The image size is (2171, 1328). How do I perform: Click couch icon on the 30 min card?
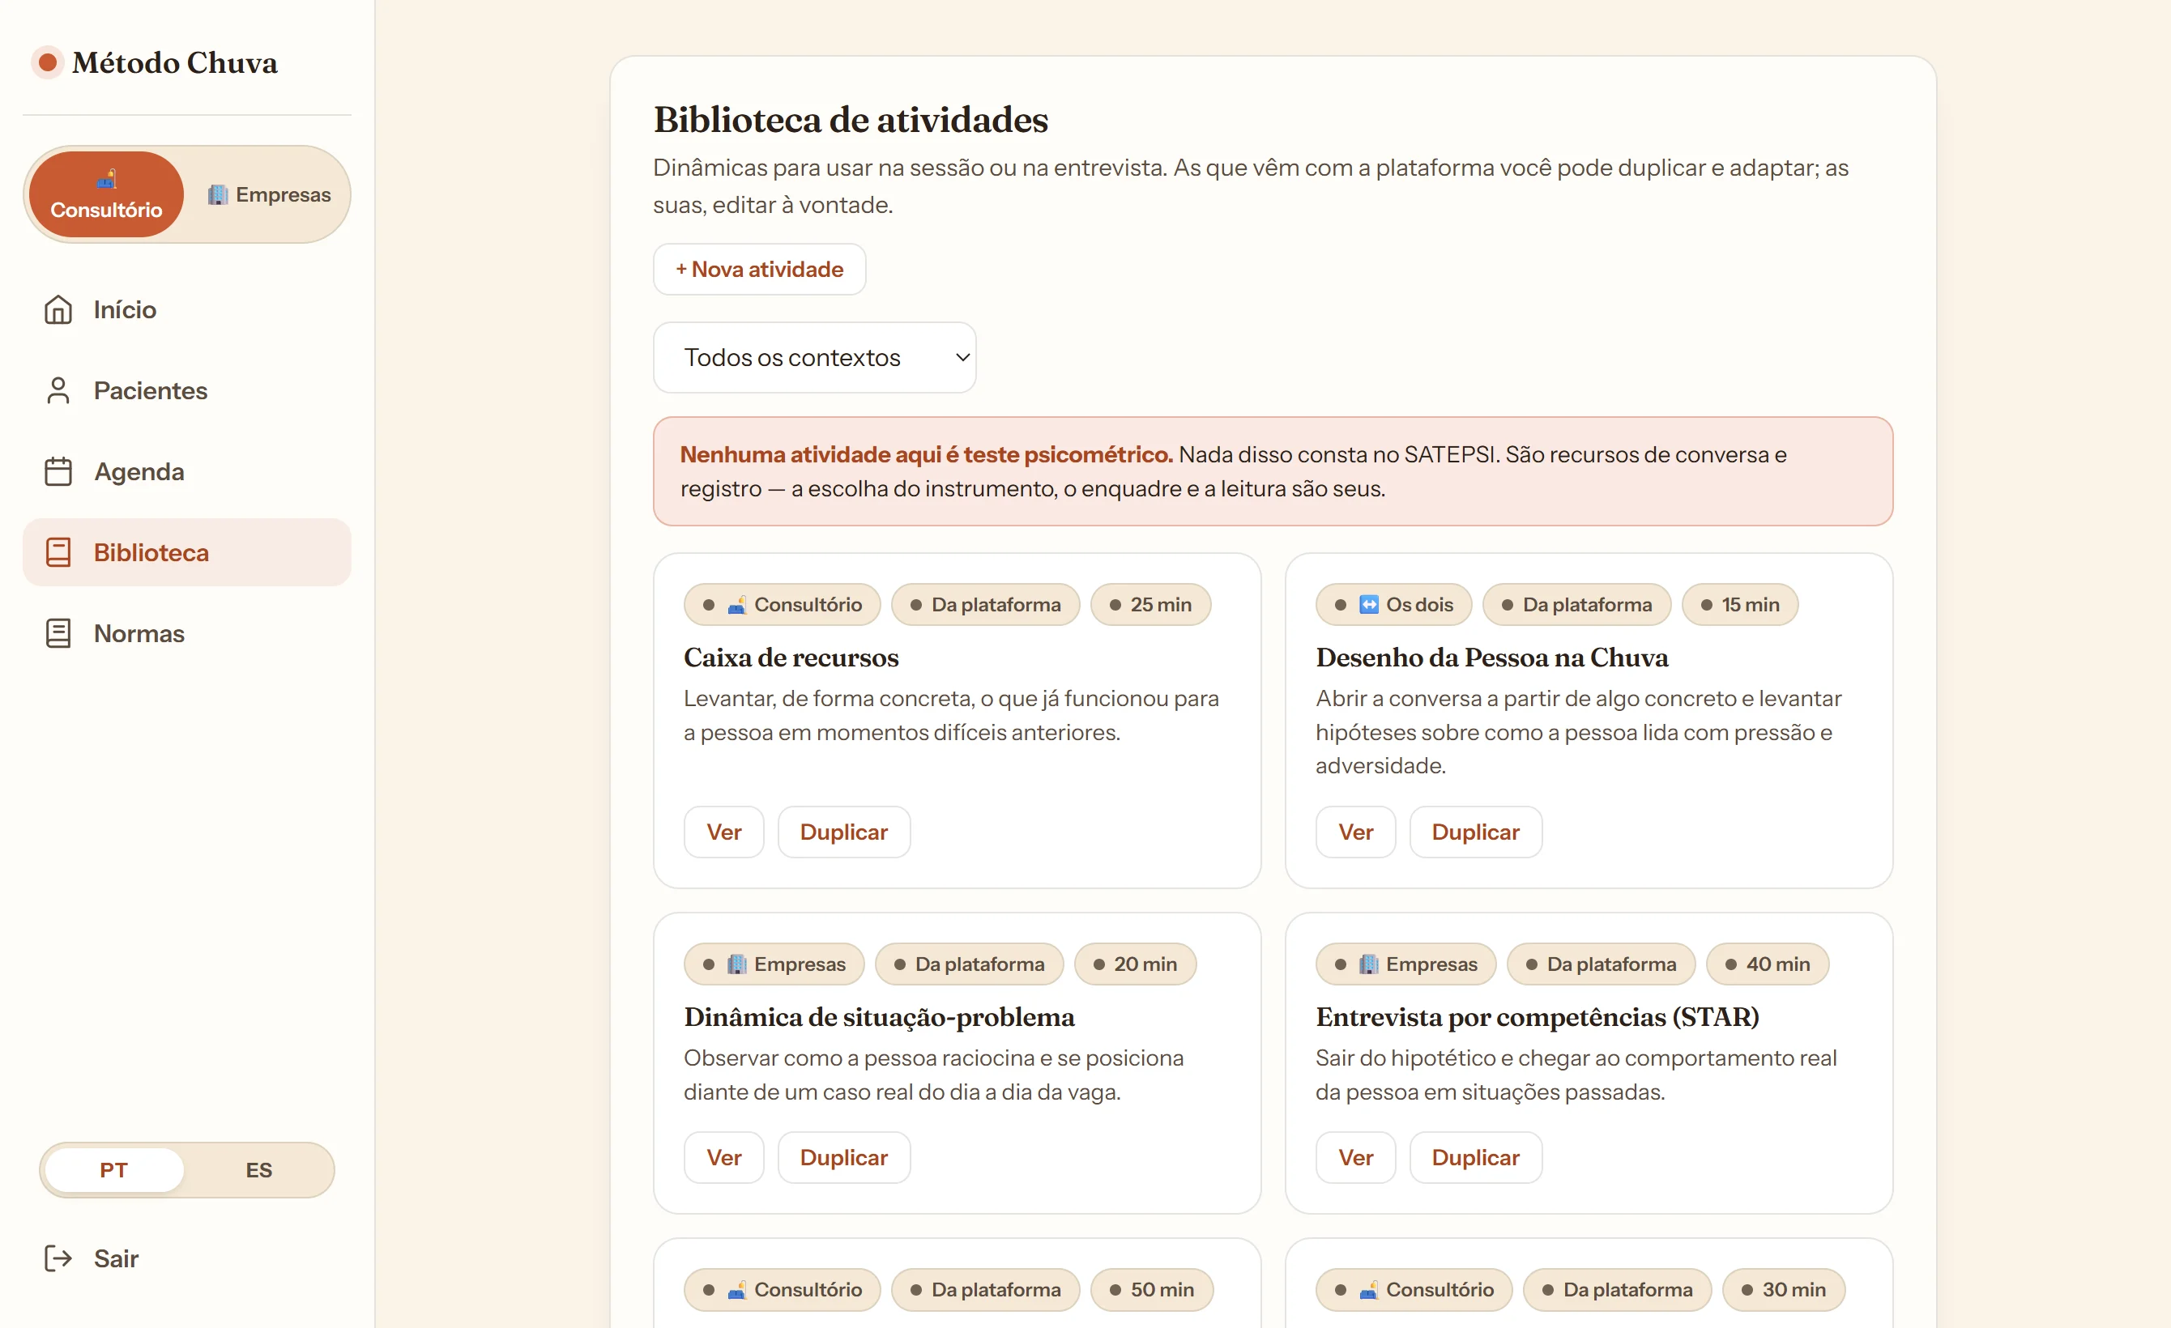pyautogui.click(x=1368, y=1290)
